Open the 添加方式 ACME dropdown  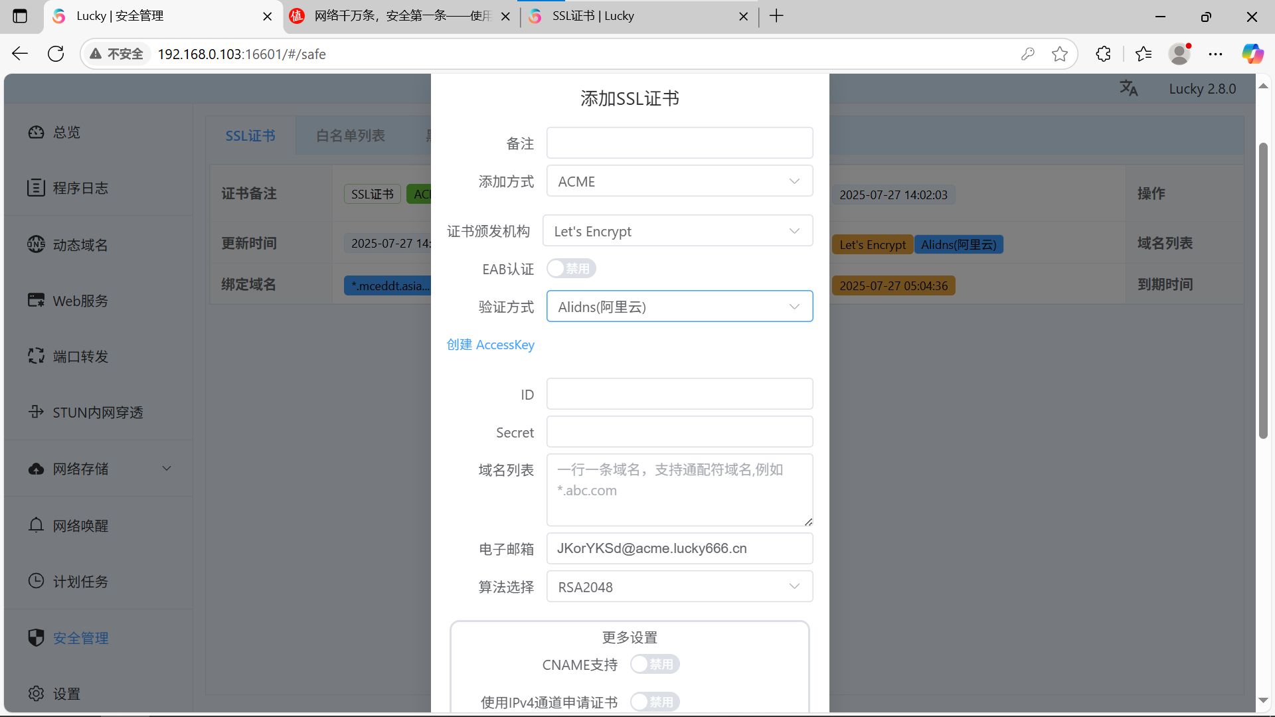pos(679,181)
